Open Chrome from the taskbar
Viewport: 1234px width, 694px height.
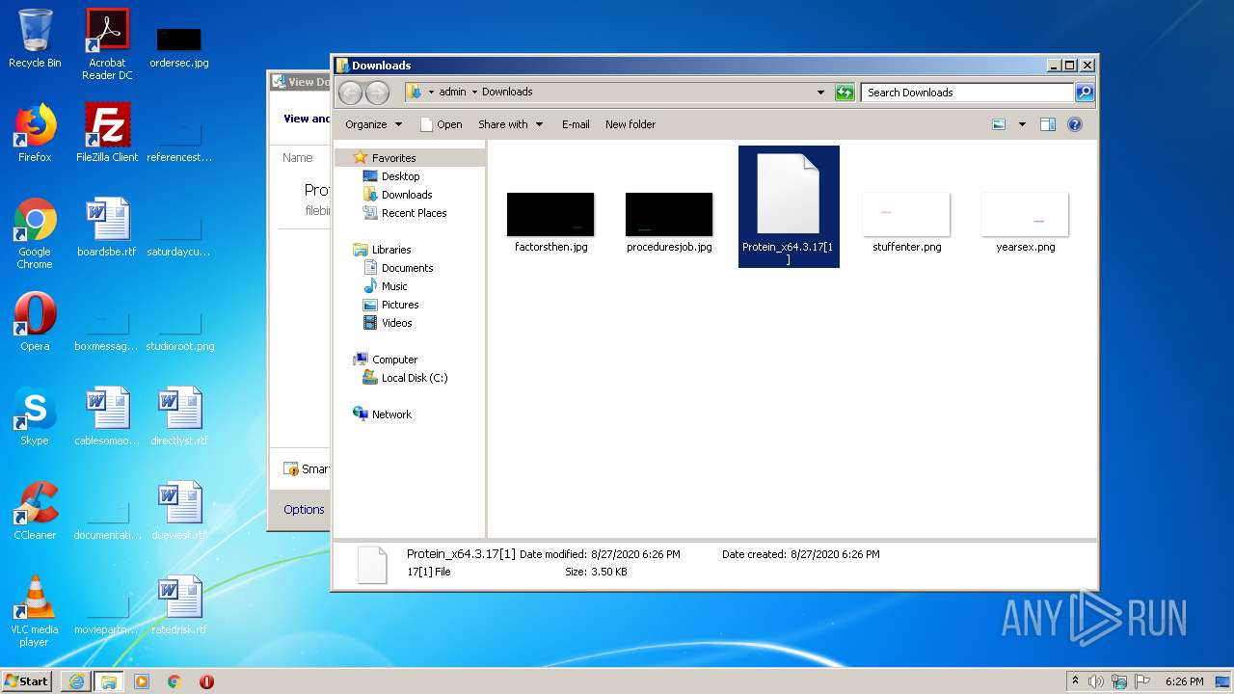[174, 681]
